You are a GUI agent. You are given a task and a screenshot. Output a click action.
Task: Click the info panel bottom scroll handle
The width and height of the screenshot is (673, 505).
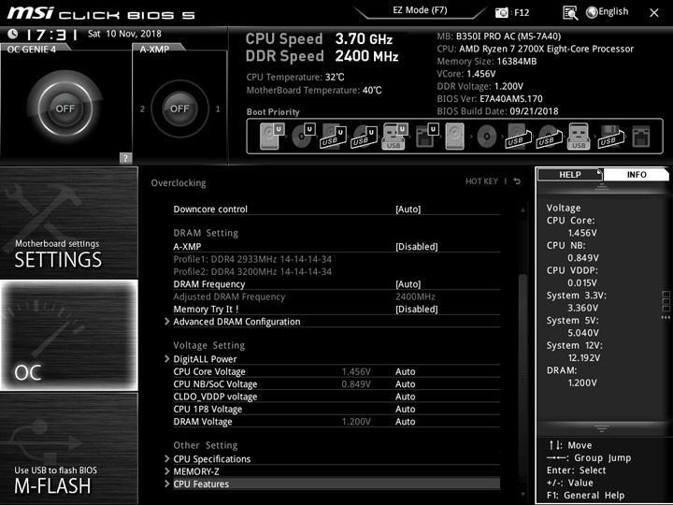point(601,428)
